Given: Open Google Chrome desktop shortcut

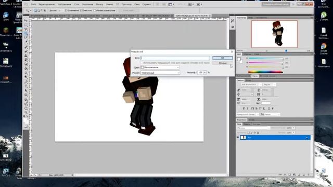Looking at the screenshot, I should click(324, 48).
